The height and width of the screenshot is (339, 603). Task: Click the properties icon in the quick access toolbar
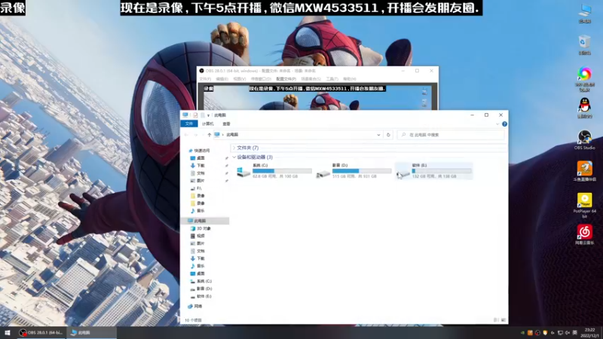coord(195,115)
